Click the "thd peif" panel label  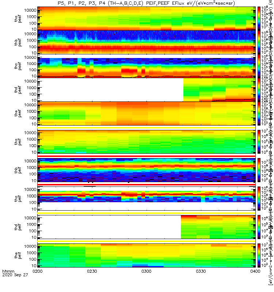tap(18, 227)
